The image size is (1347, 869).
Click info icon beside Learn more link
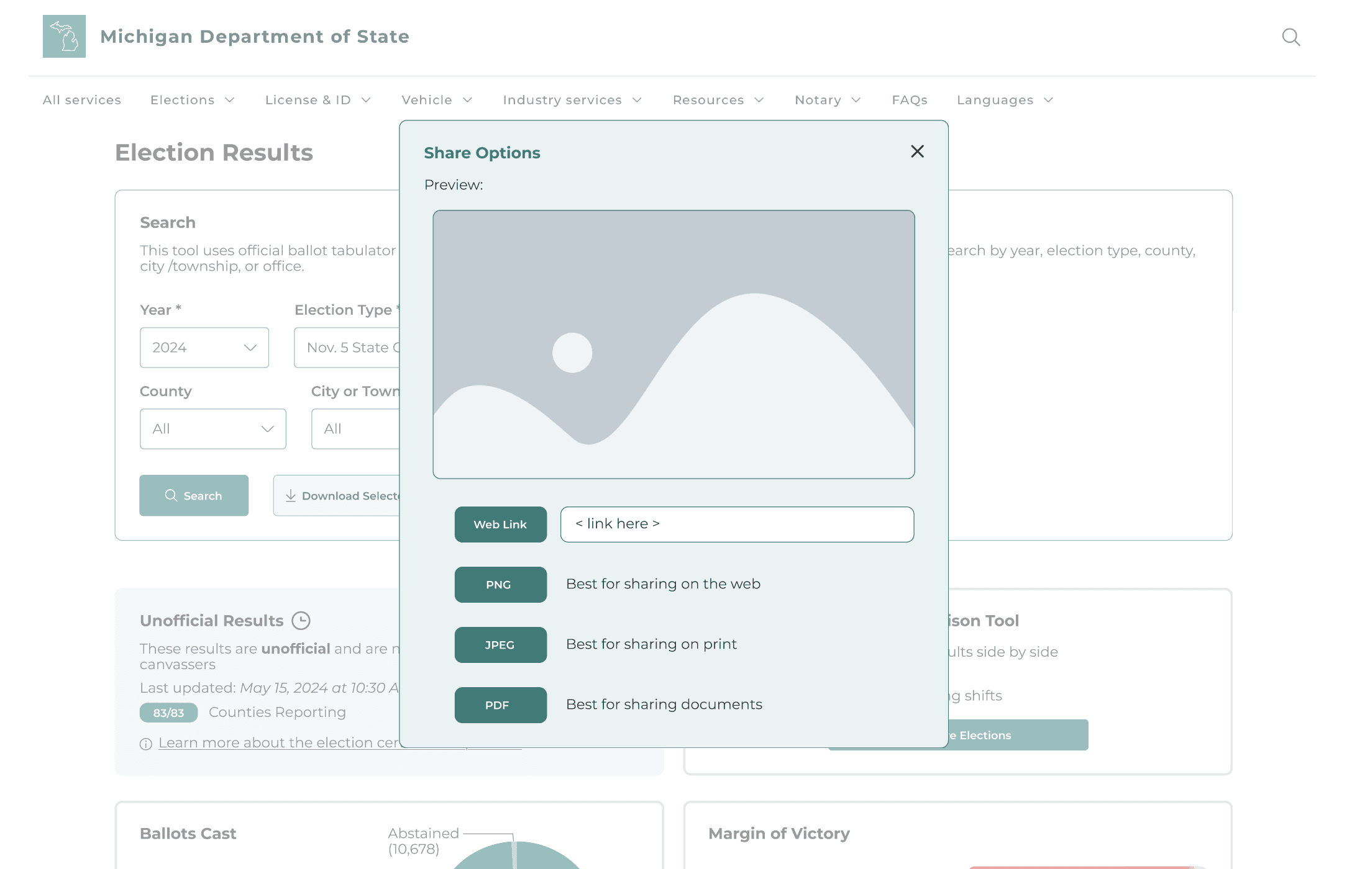tap(146, 744)
